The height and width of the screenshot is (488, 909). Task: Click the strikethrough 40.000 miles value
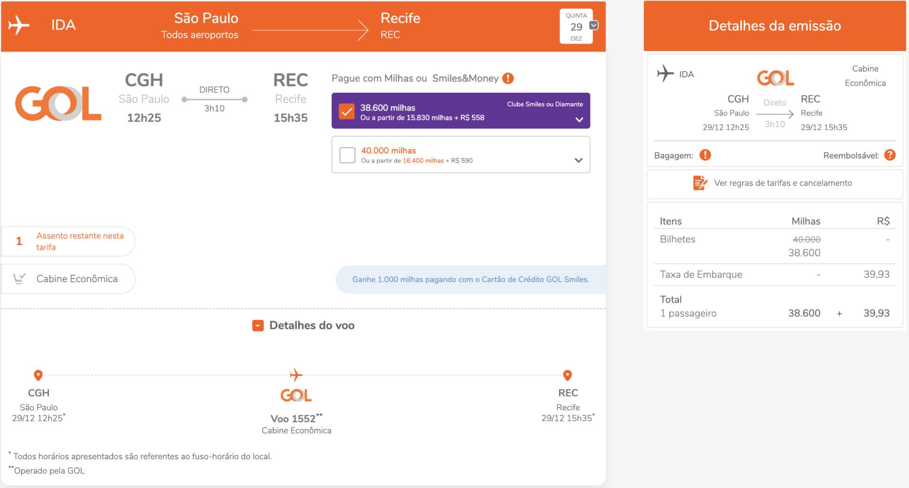807,240
